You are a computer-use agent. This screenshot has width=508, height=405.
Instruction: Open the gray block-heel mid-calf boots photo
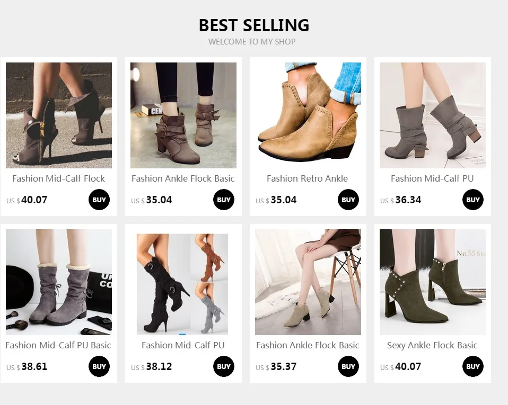click(x=433, y=115)
